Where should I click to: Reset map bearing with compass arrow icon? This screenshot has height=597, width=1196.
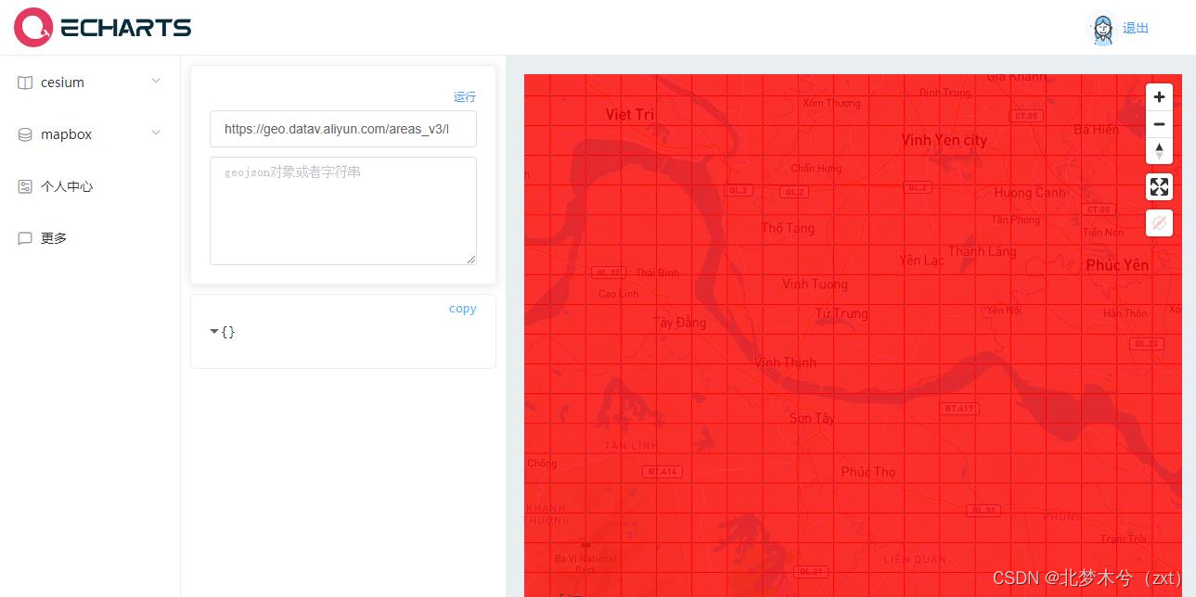click(1159, 151)
